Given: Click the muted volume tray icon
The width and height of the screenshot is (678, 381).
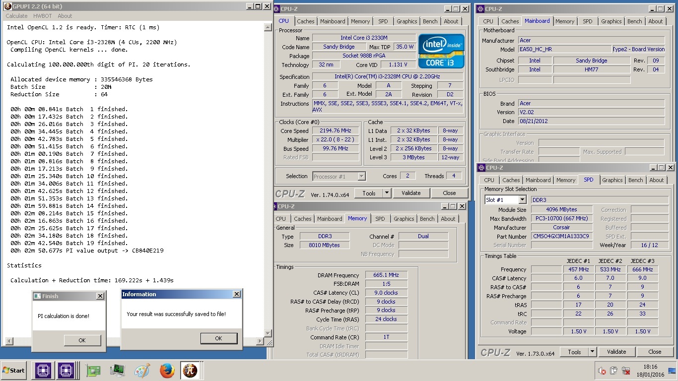Looking at the screenshot, I should click(x=602, y=371).
